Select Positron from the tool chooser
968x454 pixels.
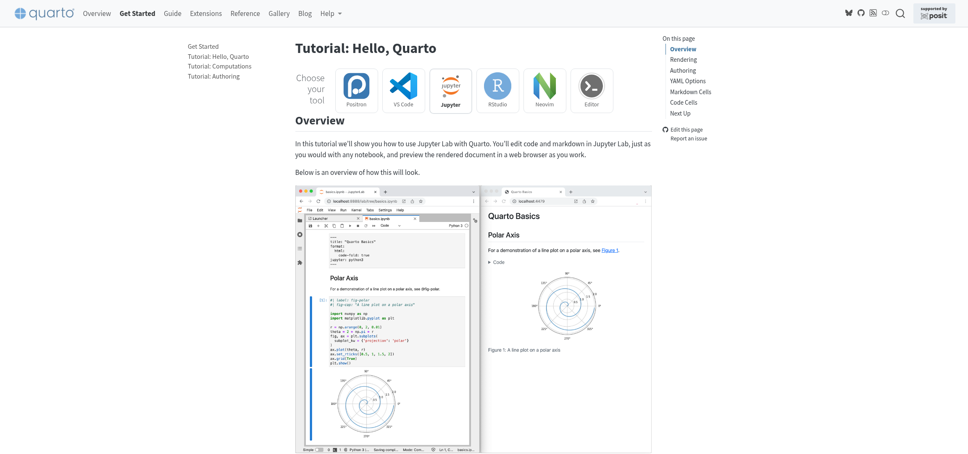(x=356, y=90)
